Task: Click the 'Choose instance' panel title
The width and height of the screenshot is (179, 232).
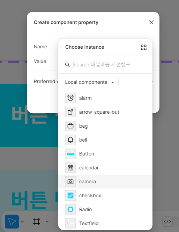Action: click(85, 47)
